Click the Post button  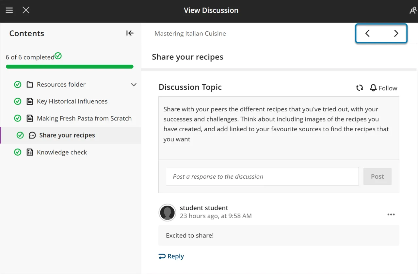(x=377, y=176)
